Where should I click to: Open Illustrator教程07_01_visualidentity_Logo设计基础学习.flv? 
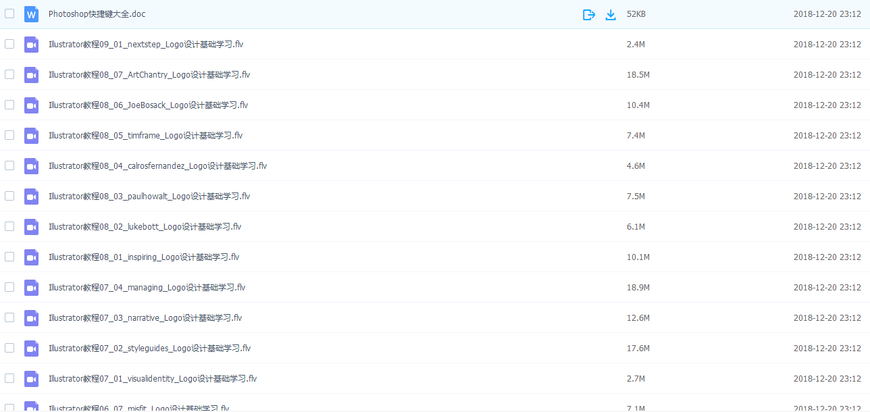click(x=153, y=379)
